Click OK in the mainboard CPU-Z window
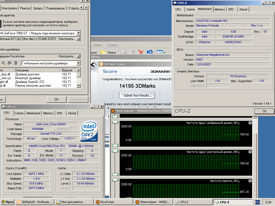Image resolution: width=275 pixels, height=206 pixels. click(x=265, y=111)
